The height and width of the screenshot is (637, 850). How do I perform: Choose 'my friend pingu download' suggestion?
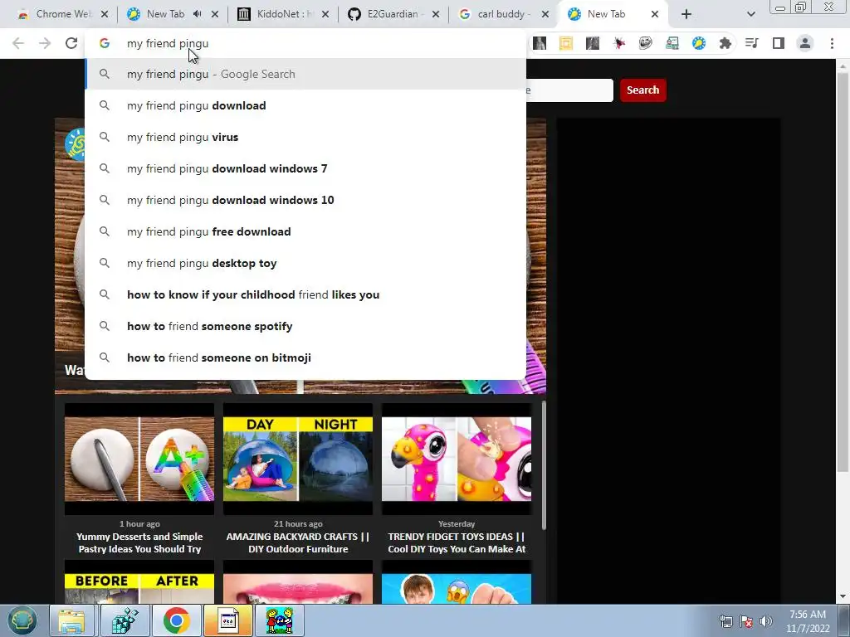(x=305, y=105)
